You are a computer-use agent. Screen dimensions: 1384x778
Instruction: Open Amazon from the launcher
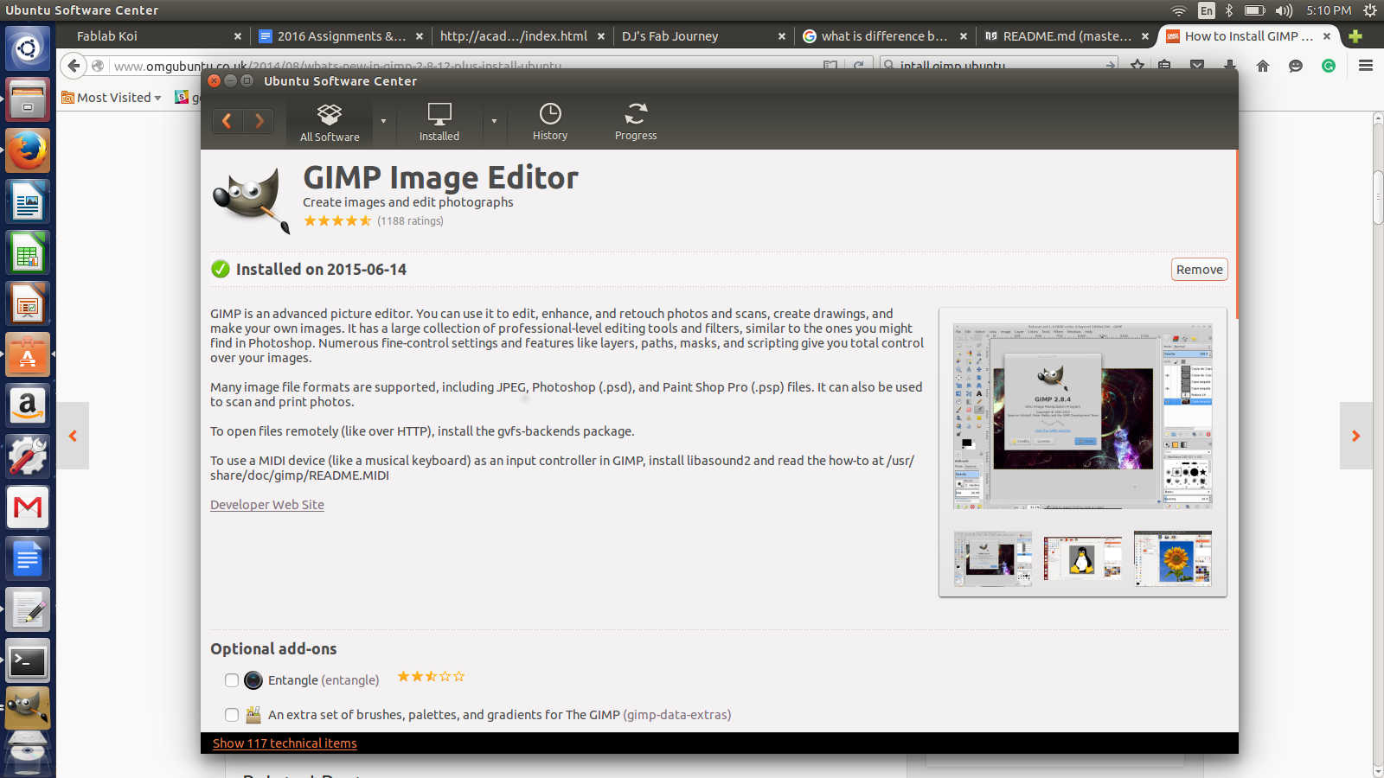pyautogui.click(x=28, y=405)
